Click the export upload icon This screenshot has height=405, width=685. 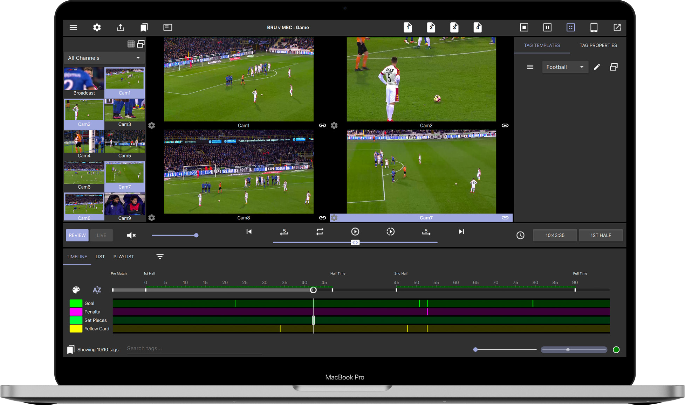click(121, 27)
